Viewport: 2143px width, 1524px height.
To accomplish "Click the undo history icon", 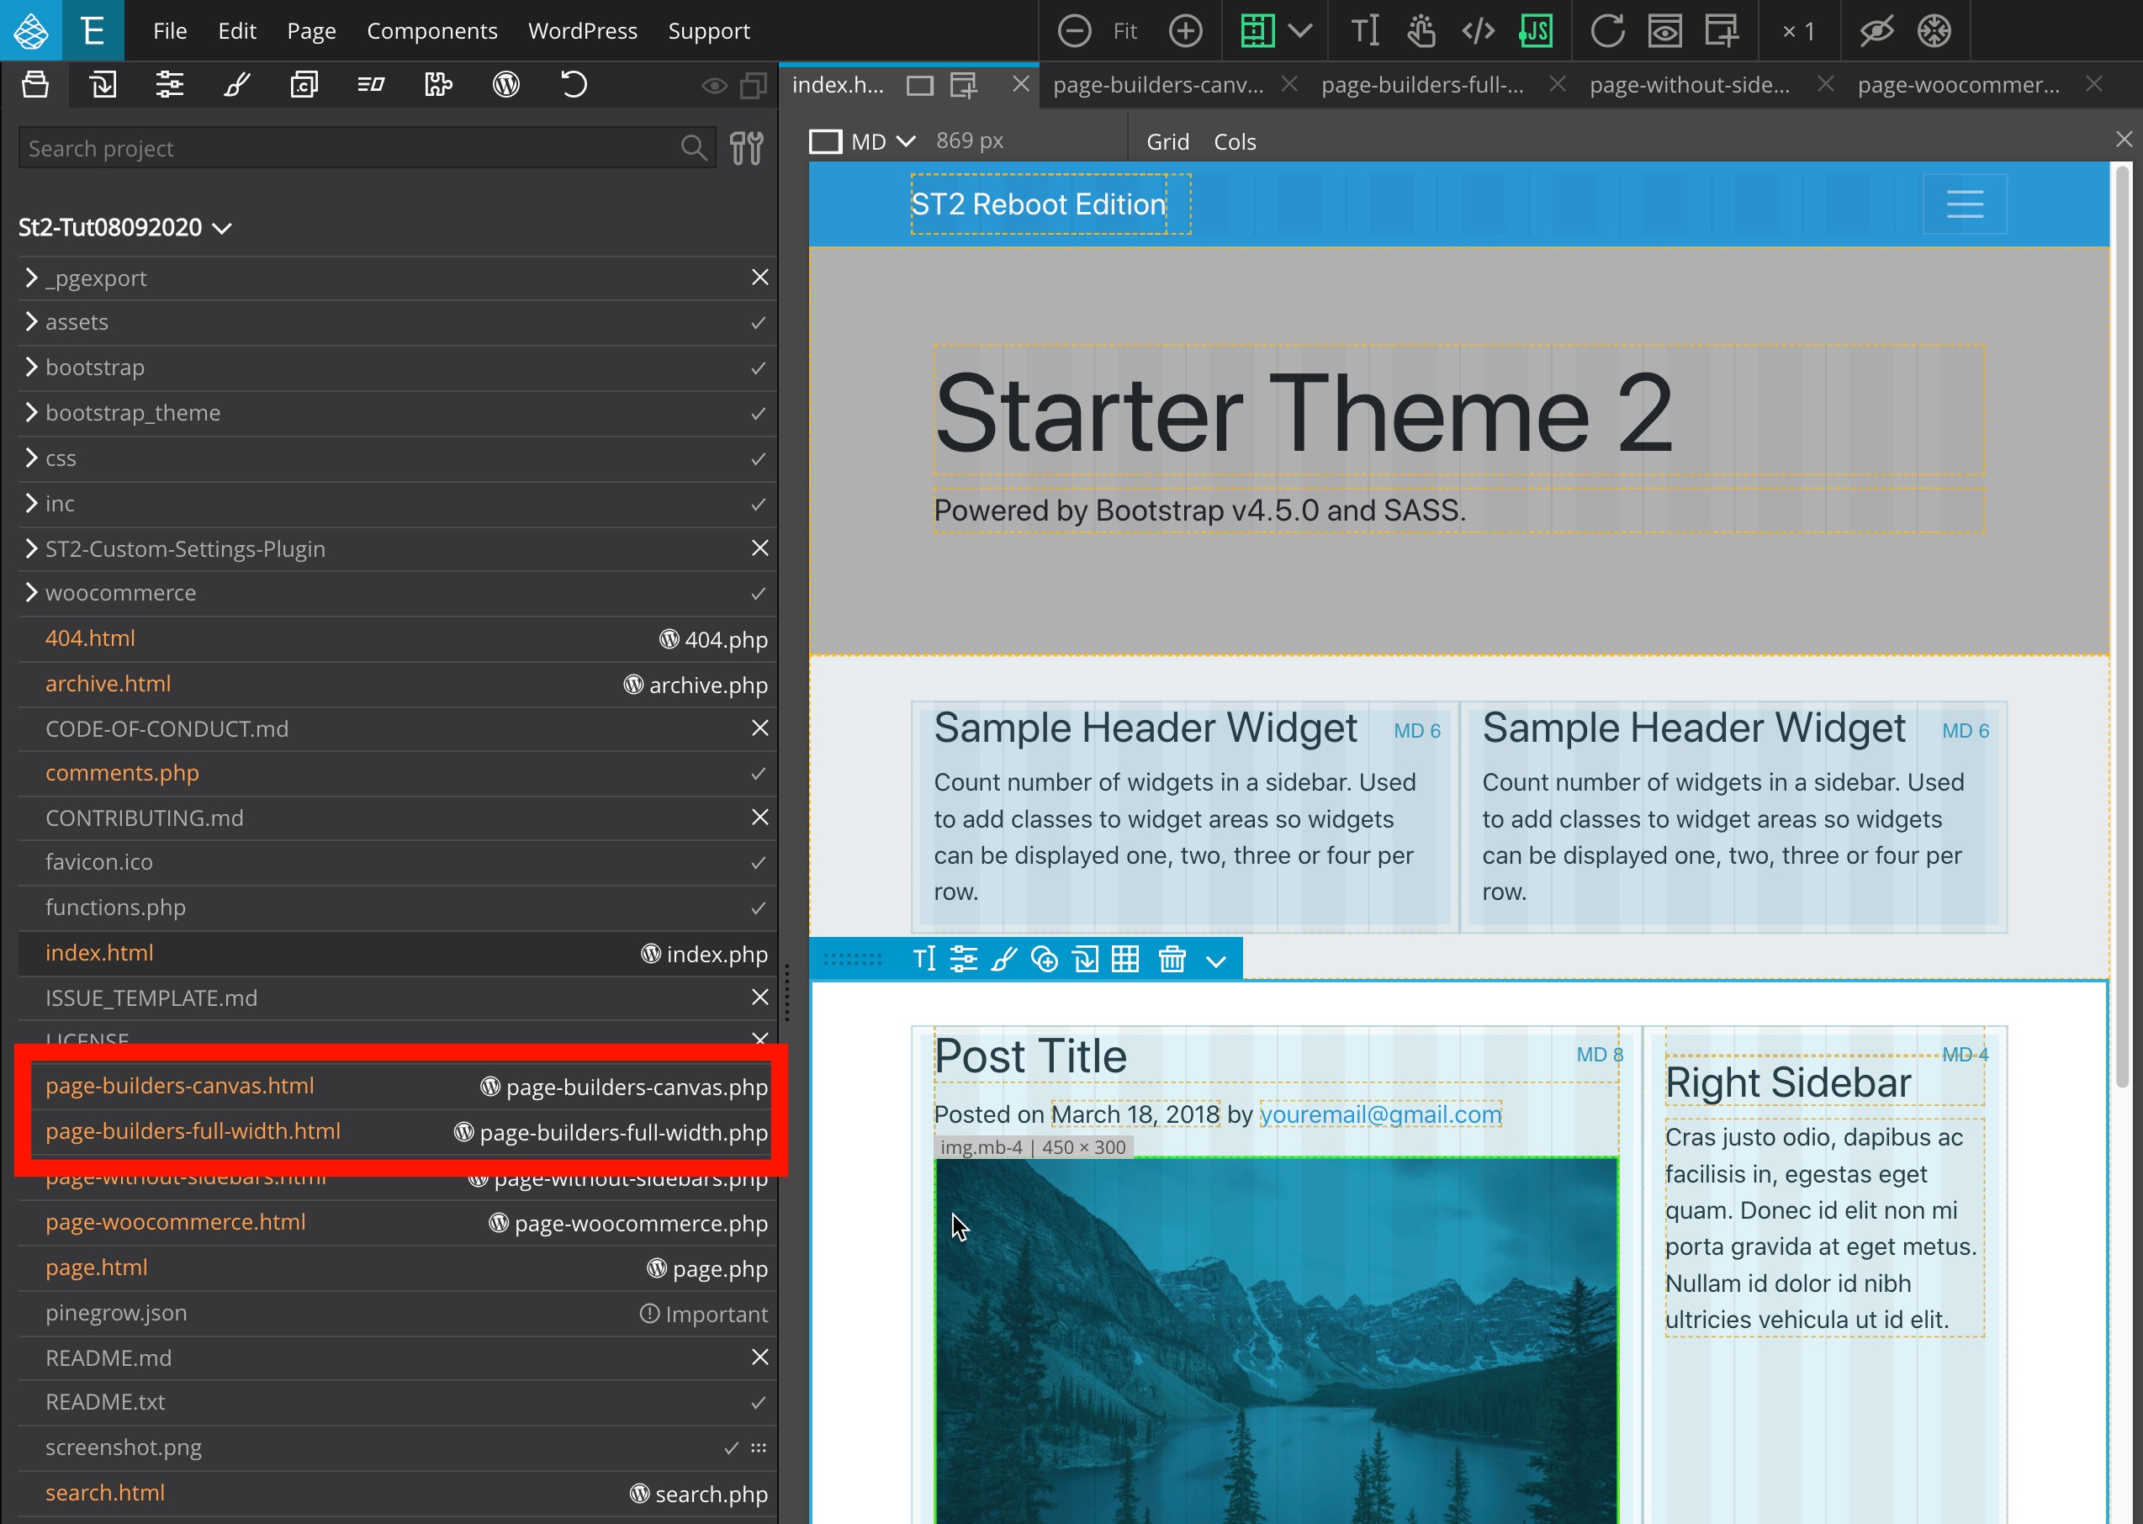I will 574,84.
